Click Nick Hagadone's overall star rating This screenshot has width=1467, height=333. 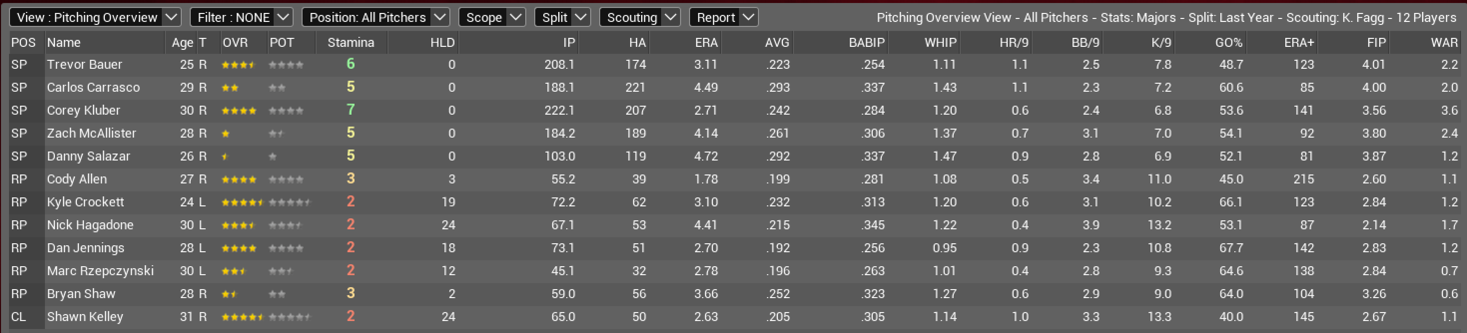(x=238, y=225)
